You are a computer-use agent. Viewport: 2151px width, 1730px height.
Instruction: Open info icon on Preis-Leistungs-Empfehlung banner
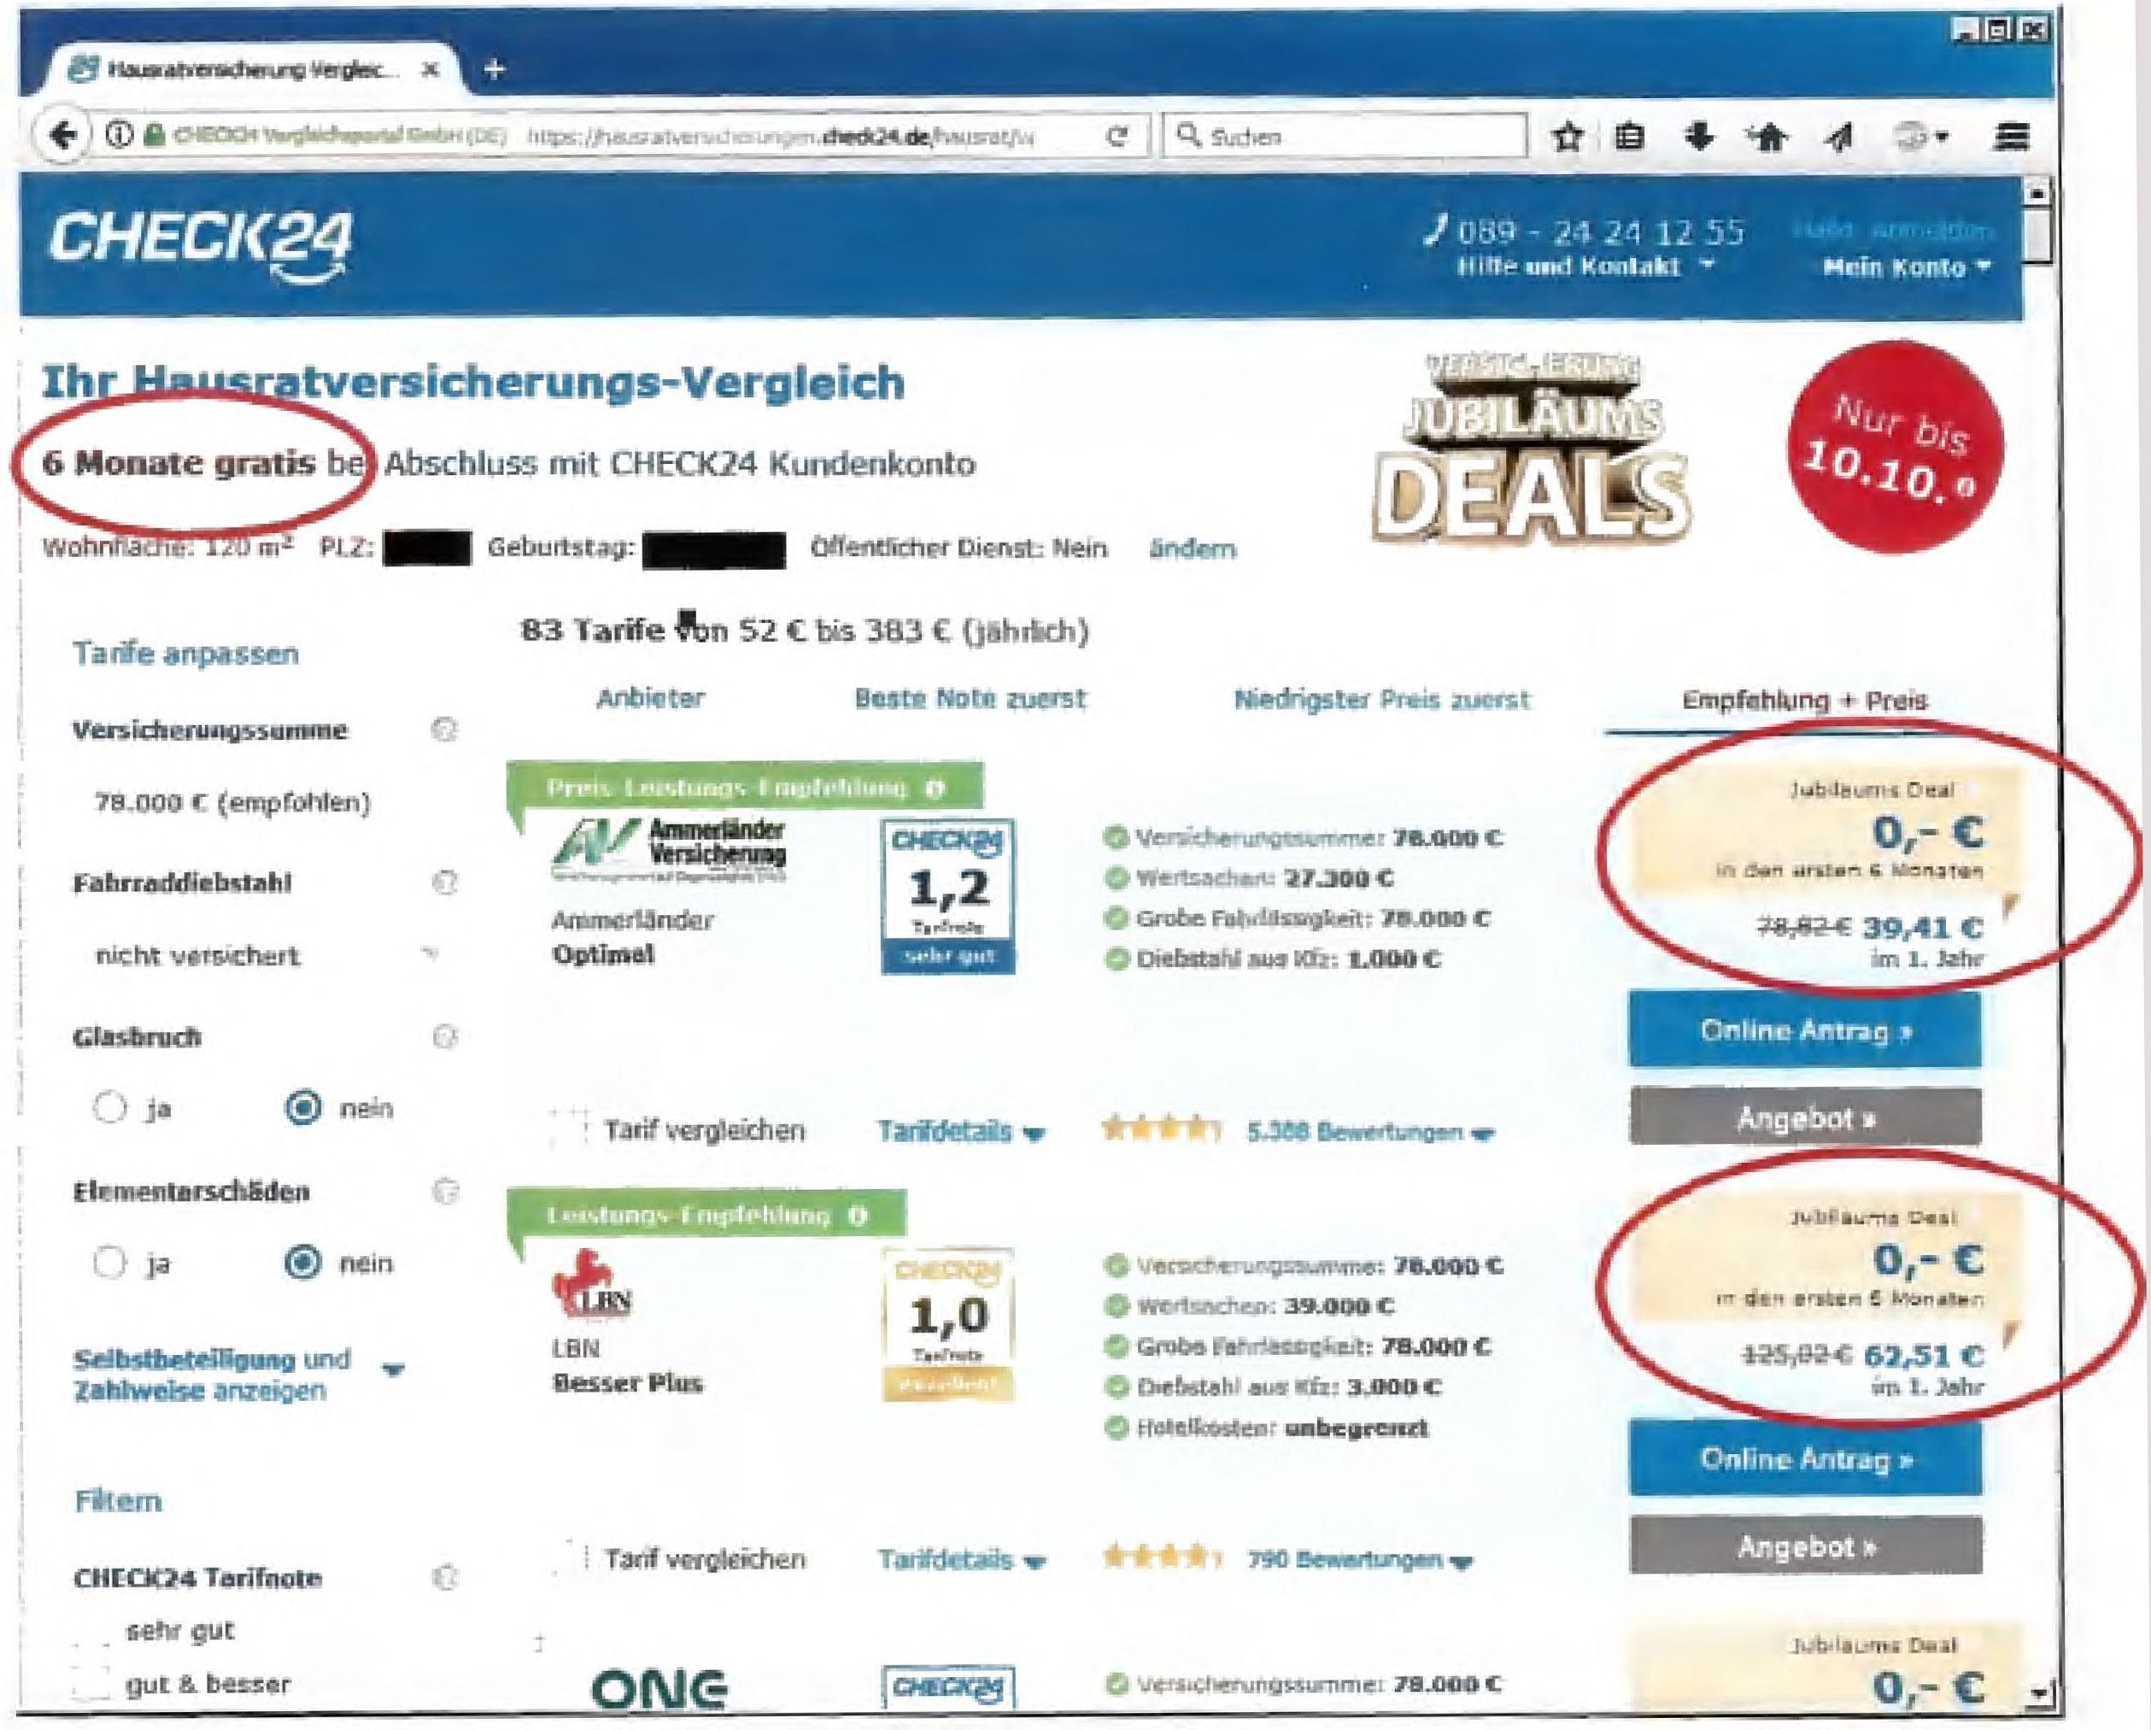click(x=935, y=789)
